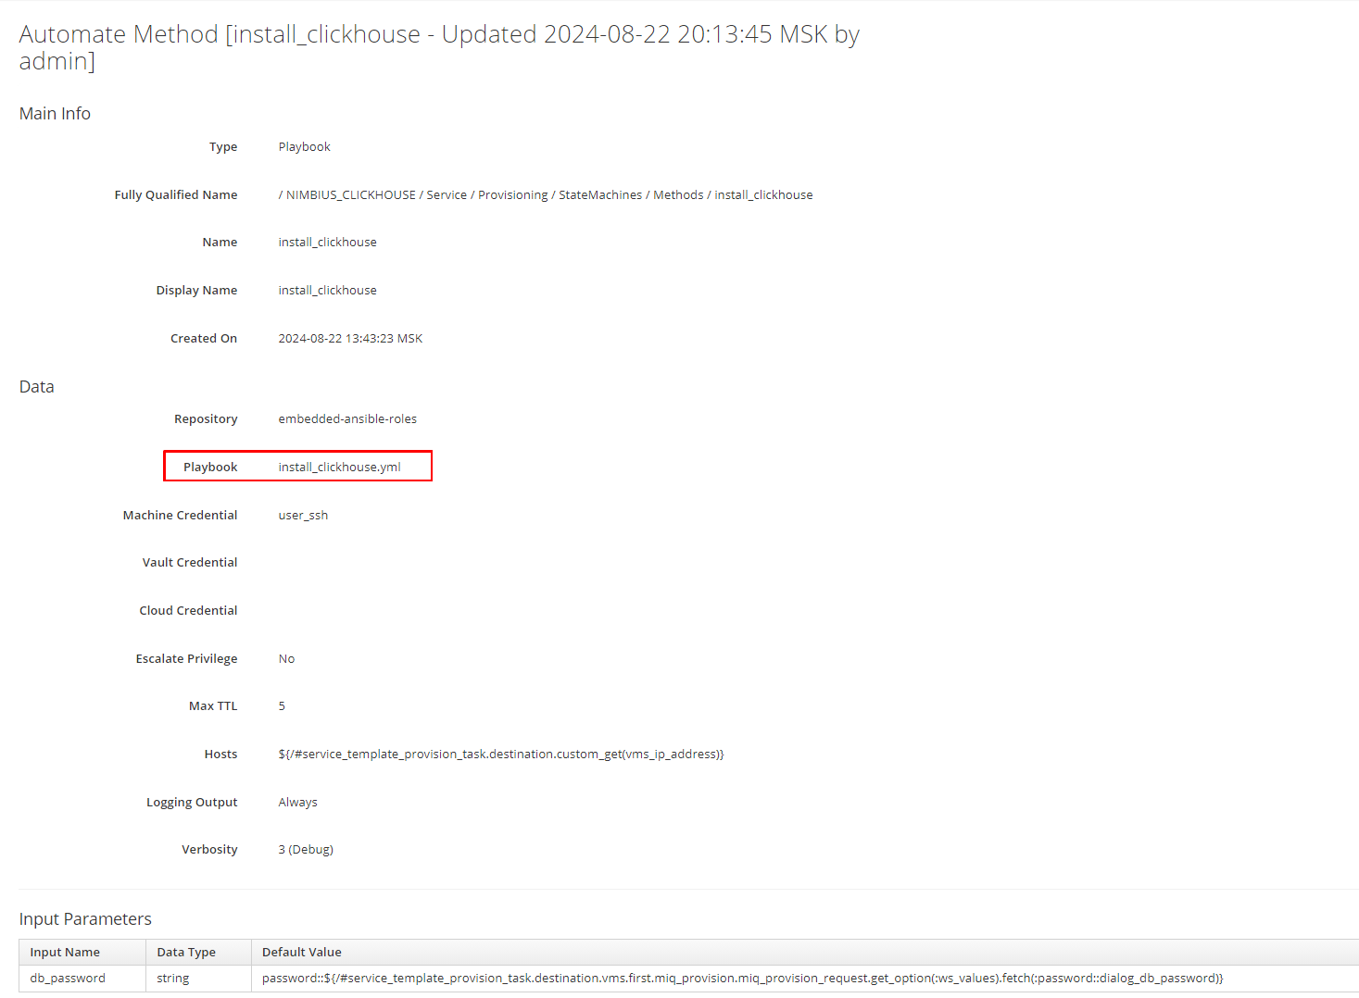The image size is (1359, 998).
Task: Click the Logging Output value Always
Action: 297,803
